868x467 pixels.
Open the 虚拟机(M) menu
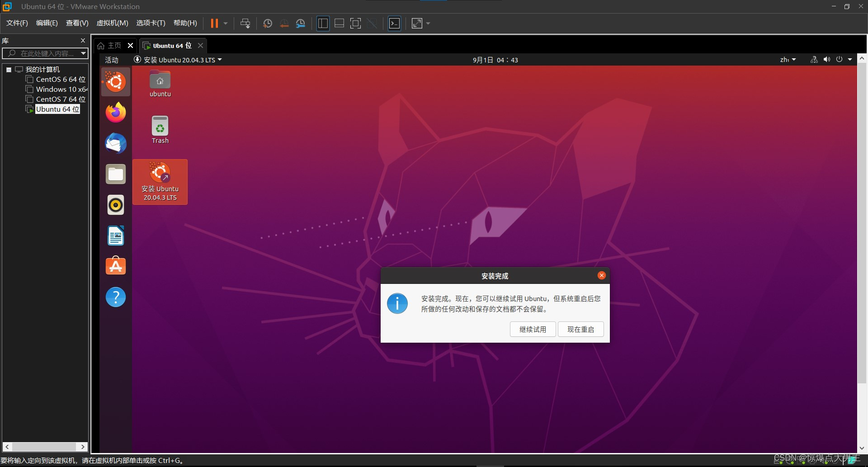(113, 23)
